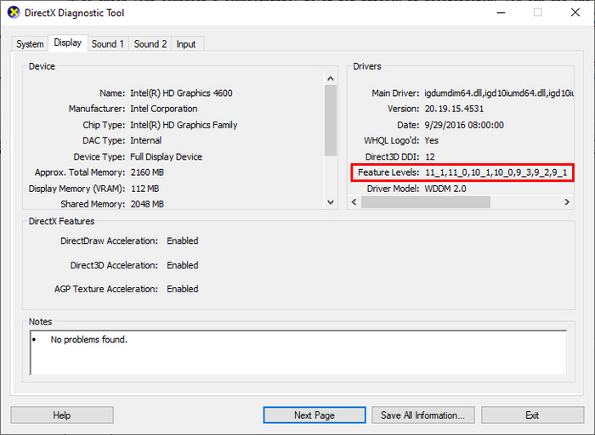Click manufacturer value 'Intel Corporation'
Viewport: 595px width, 435px height.
[x=164, y=109]
